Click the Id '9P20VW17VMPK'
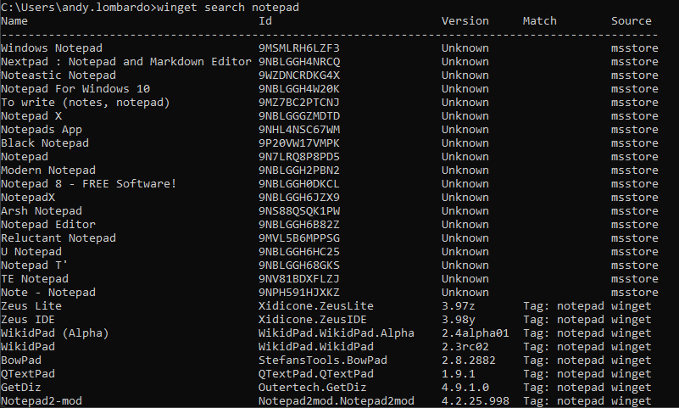Image resolution: width=679 pixels, height=408 pixels. click(298, 143)
